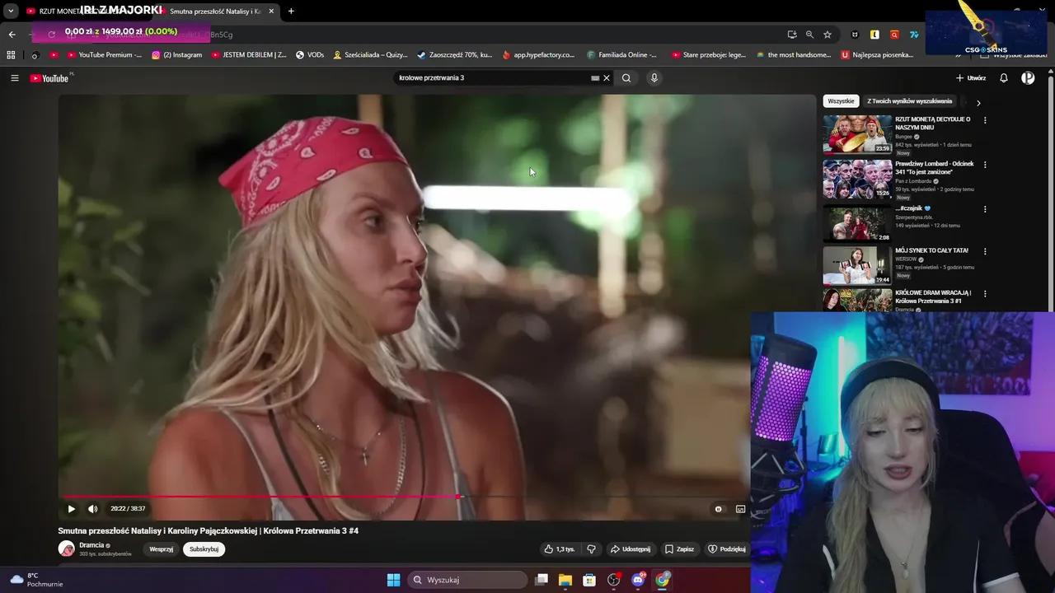Open Prawdziwy Lombard Odcinek 341 thumbnail
Image resolution: width=1055 pixels, height=593 pixels.
[x=857, y=179]
